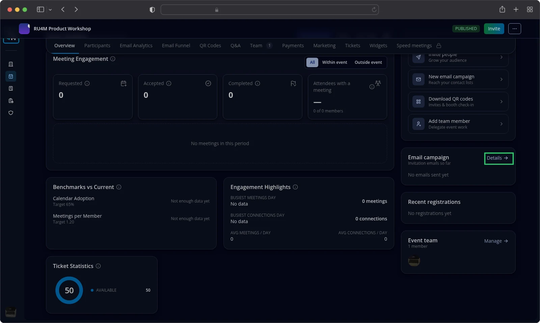Switch to the Team tab
Image resolution: width=540 pixels, height=323 pixels.
(261, 46)
